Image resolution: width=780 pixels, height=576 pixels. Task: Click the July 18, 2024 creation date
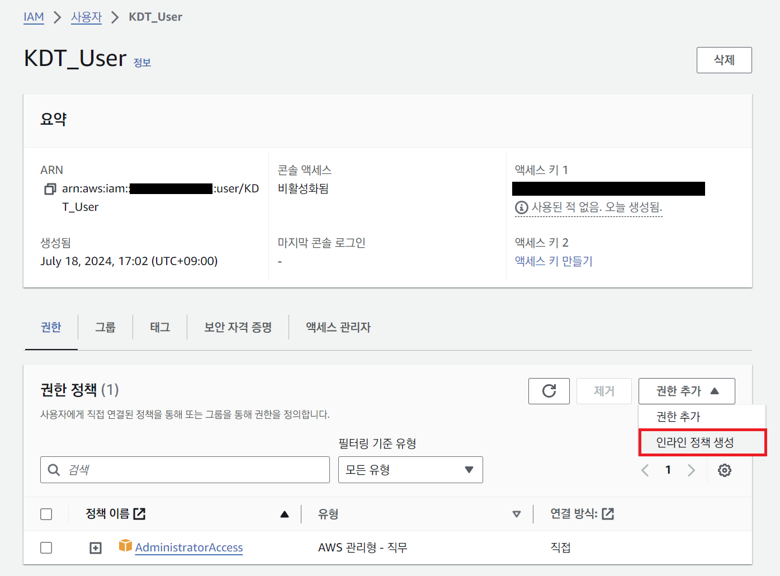pos(129,261)
